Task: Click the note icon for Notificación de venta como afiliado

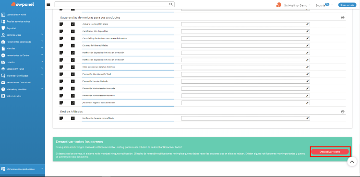Action: 61,118
